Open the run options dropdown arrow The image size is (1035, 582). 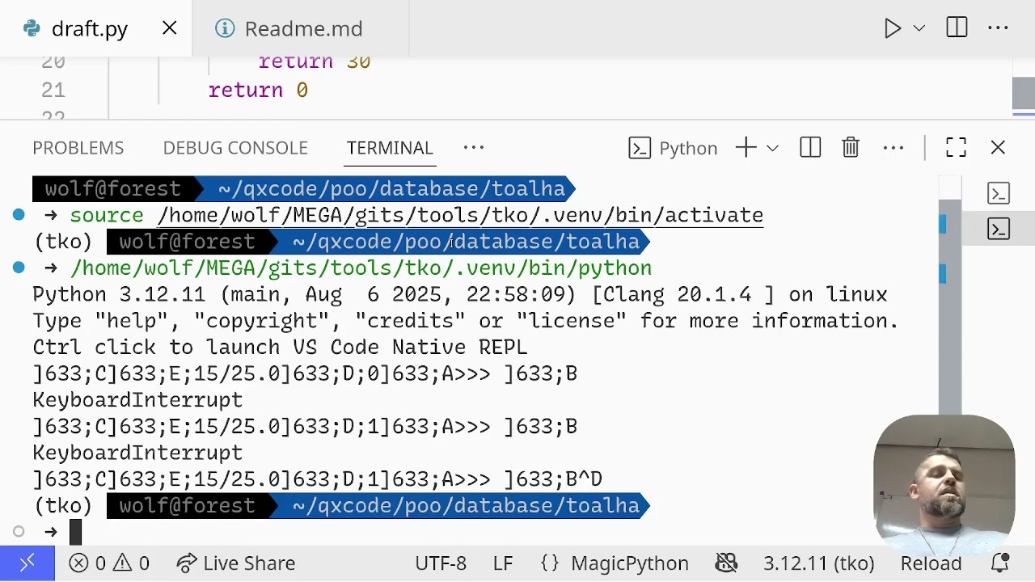tap(919, 28)
